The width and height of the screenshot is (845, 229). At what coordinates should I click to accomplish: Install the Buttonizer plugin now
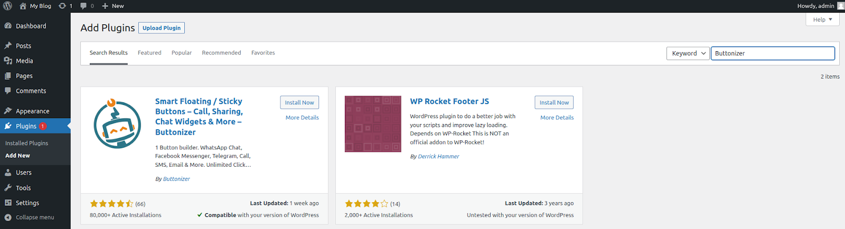299,102
